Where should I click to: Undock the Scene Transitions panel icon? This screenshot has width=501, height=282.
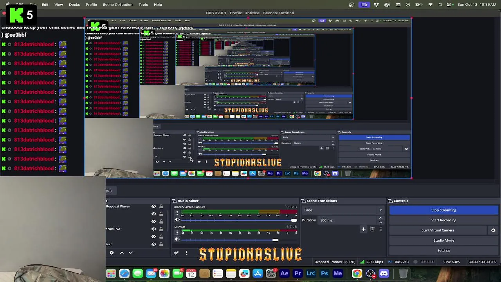tap(303, 201)
